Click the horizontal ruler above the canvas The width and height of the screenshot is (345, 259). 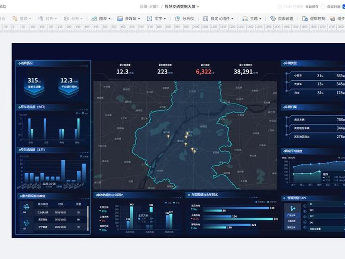pos(172,28)
